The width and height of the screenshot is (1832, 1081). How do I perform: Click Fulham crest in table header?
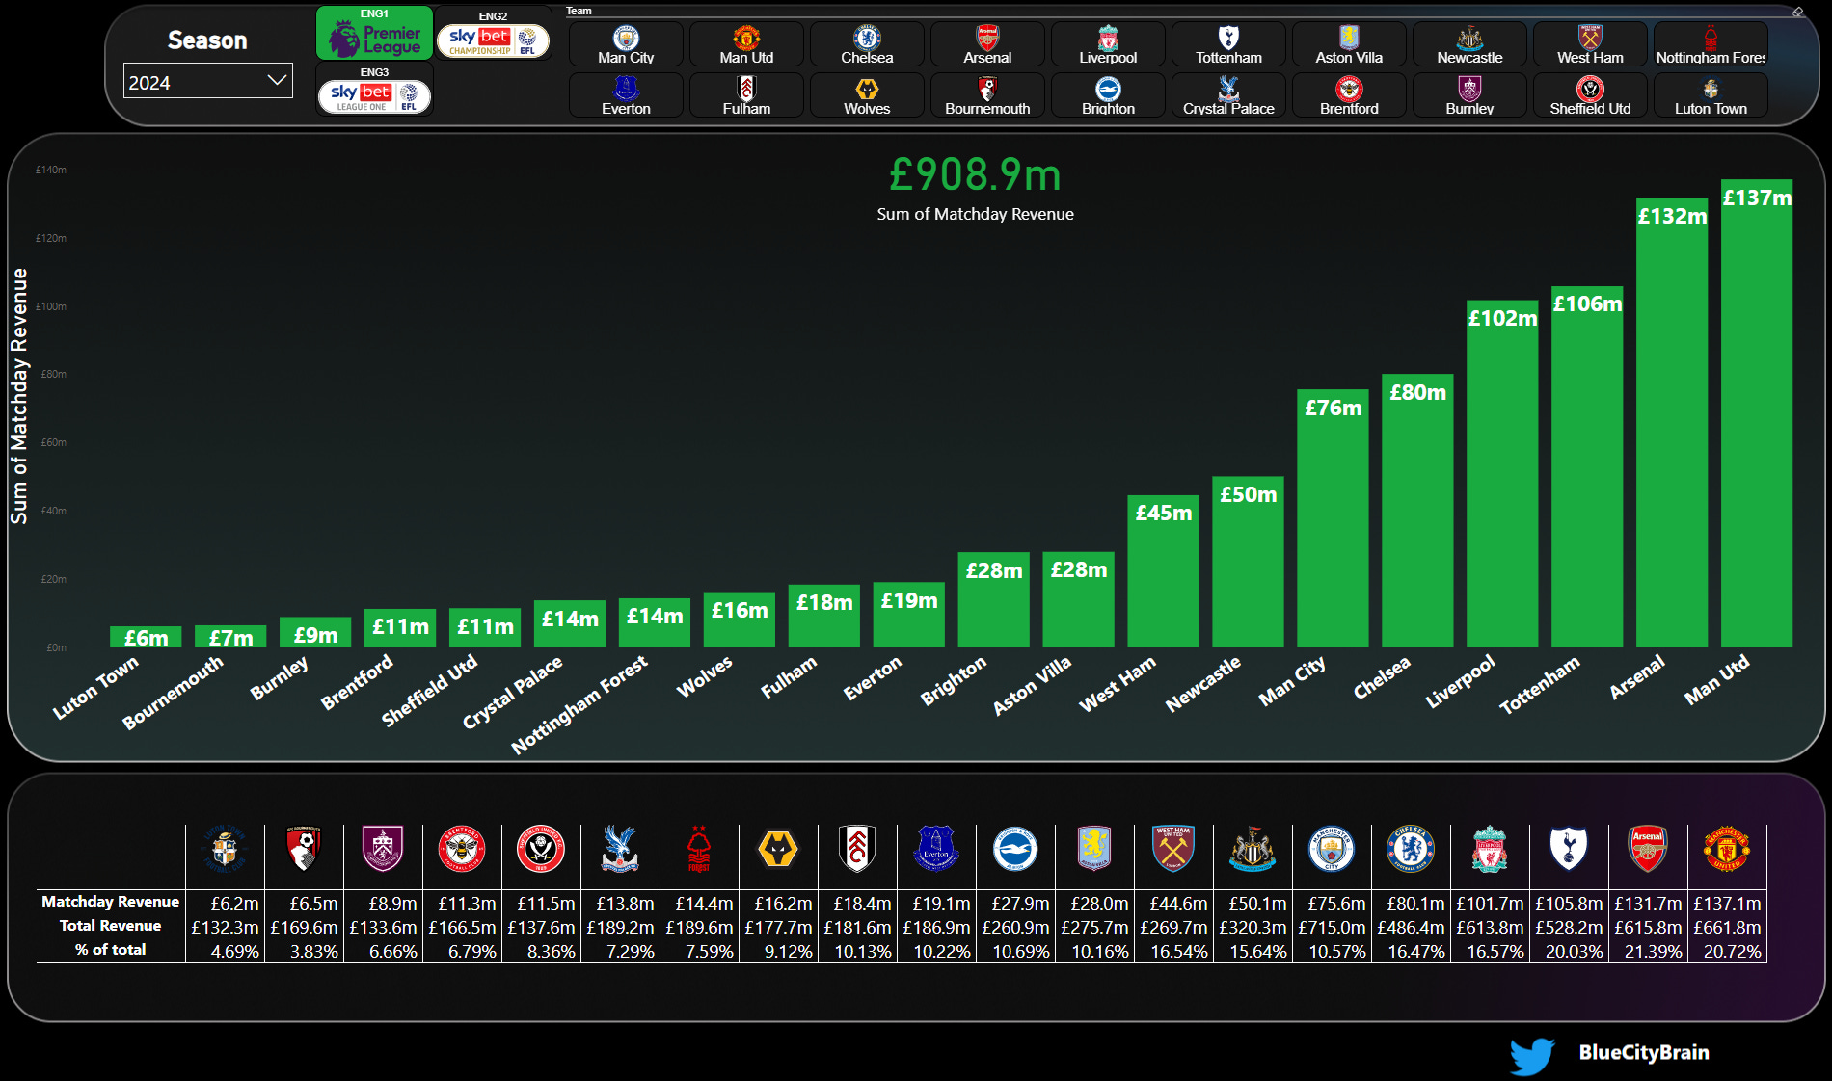coord(857,850)
